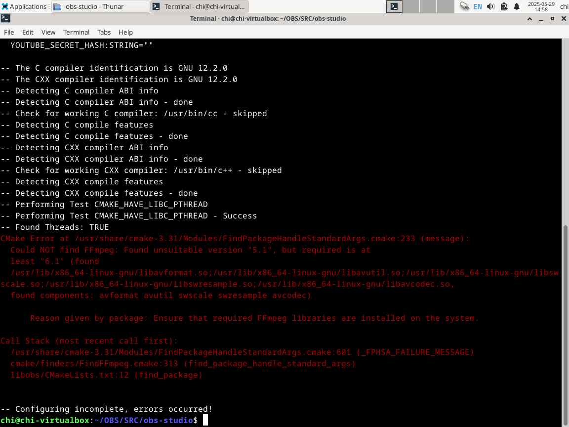The width and height of the screenshot is (569, 427).
Task: Switch to third empty workspace
Action: pos(428,6)
